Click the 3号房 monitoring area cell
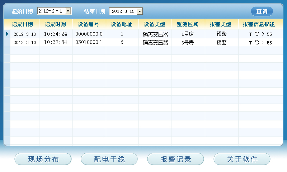The height and width of the screenshot is (172, 287). [188, 42]
